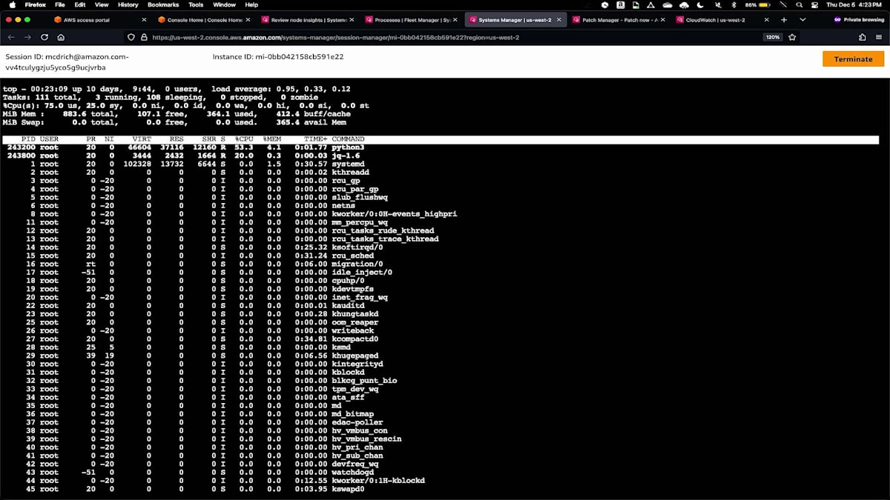Open the Edit menu
Viewport: 890px width, 500px height.
pyautogui.click(x=79, y=4)
